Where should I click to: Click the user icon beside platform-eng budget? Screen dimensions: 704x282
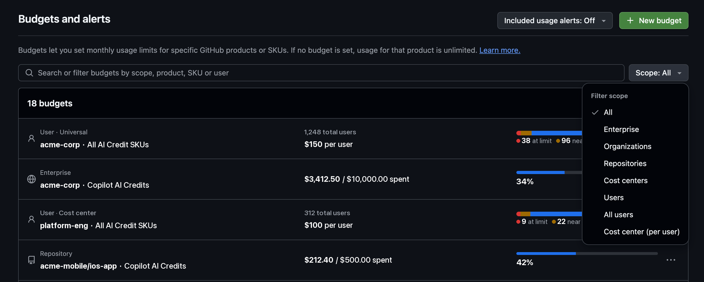[31, 219]
